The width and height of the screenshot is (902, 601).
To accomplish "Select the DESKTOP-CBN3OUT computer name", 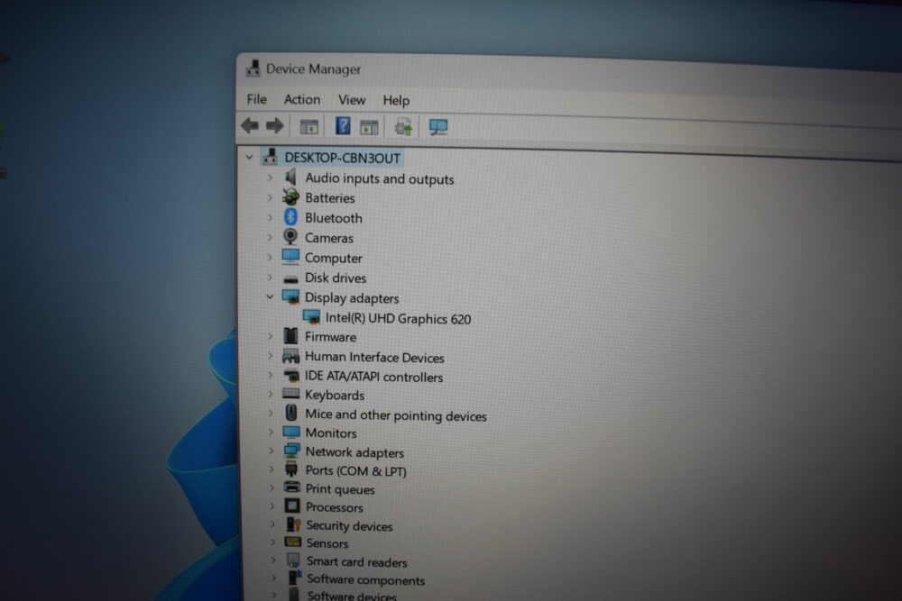I will click(342, 158).
